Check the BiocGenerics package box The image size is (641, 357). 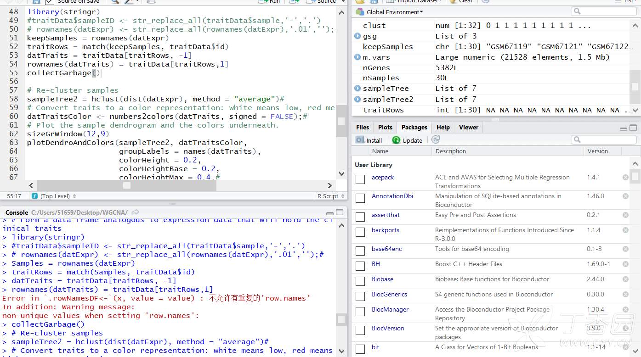tap(360, 296)
